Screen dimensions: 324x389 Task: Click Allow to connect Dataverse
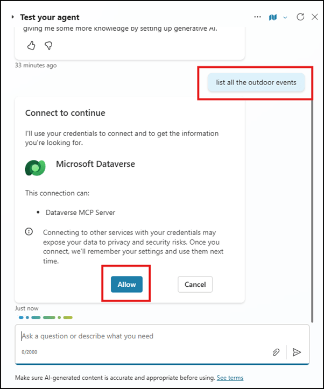(x=127, y=284)
